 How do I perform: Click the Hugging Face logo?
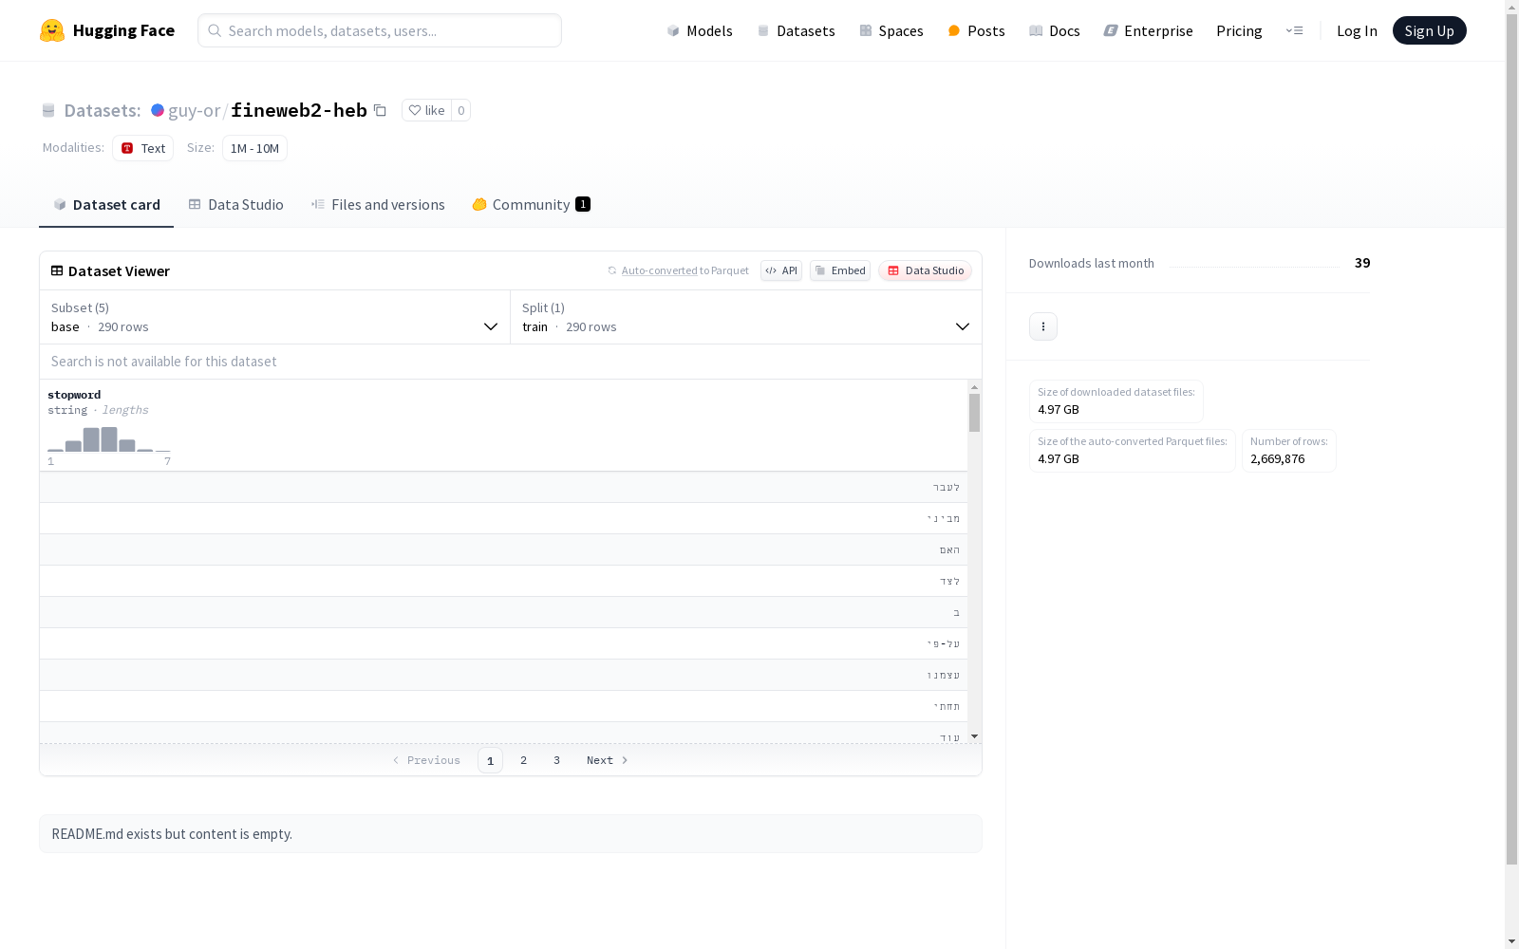pos(106,30)
